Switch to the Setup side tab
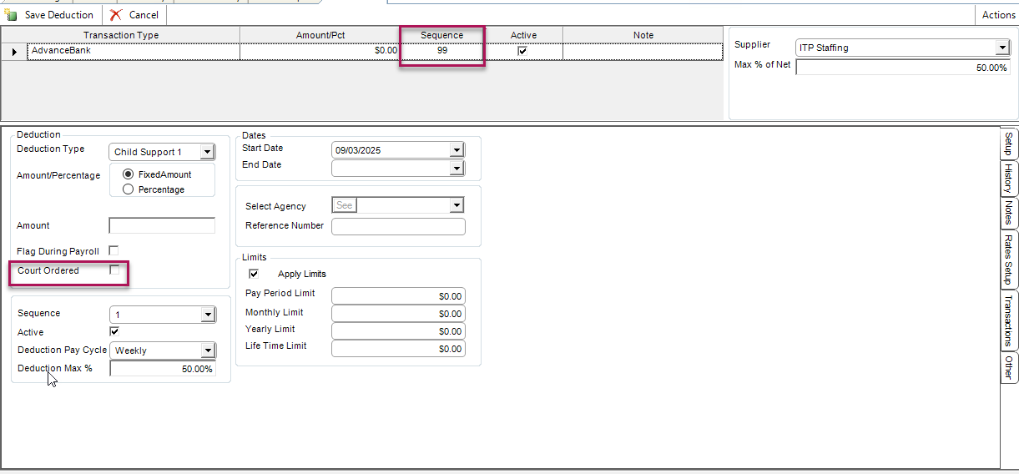 1009,144
